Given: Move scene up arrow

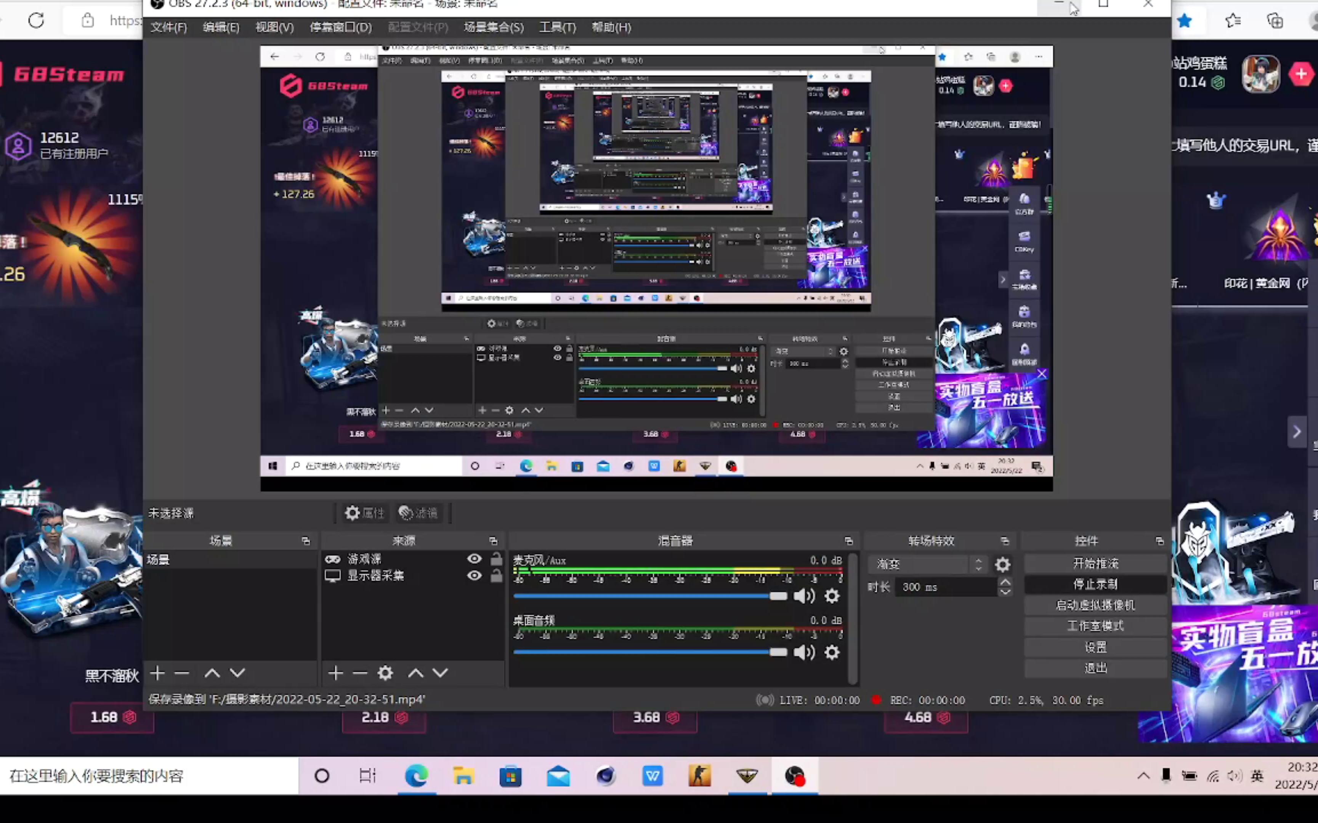Looking at the screenshot, I should pyautogui.click(x=212, y=673).
